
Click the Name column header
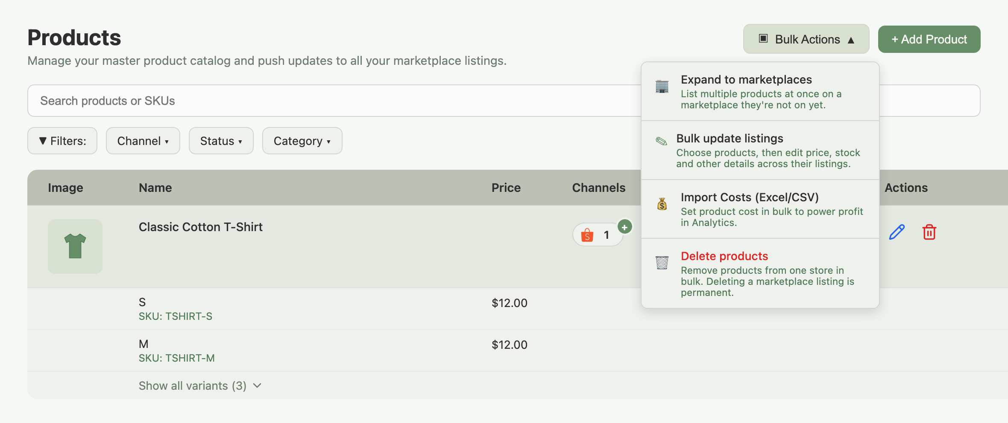click(x=155, y=188)
